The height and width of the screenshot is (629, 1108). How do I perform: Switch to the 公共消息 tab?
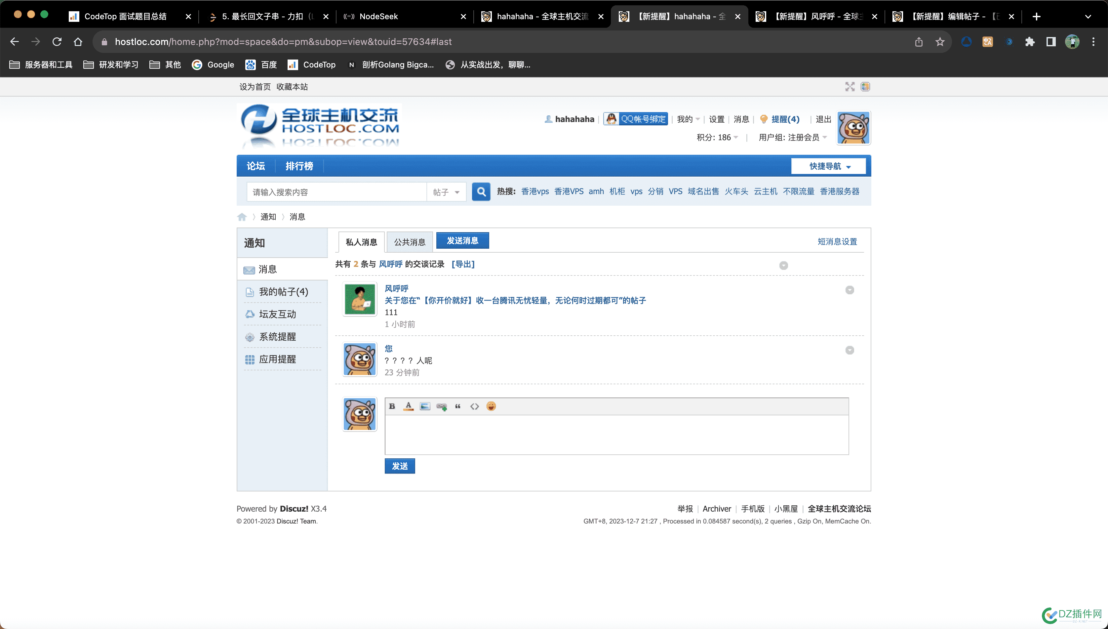pyautogui.click(x=409, y=242)
